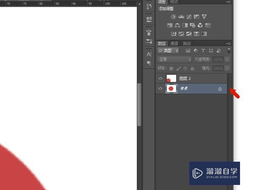Filter layers by smart objects
The height and width of the screenshot is (190, 254).
coord(218,51)
